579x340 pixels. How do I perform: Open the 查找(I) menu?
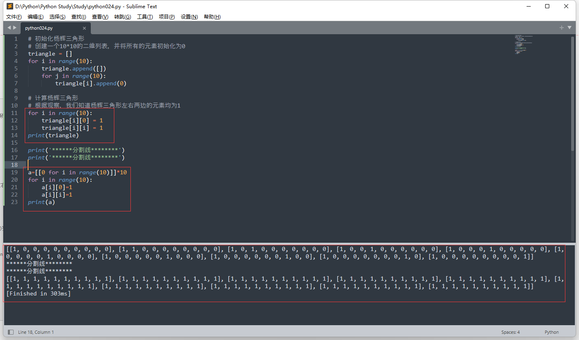click(78, 17)
